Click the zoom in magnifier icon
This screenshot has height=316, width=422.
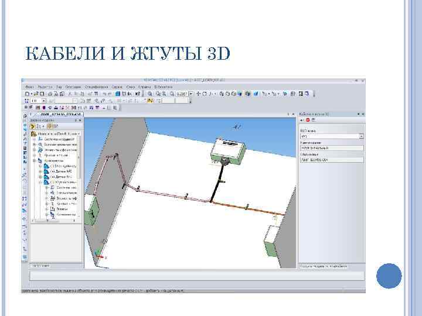click(158, 94)
